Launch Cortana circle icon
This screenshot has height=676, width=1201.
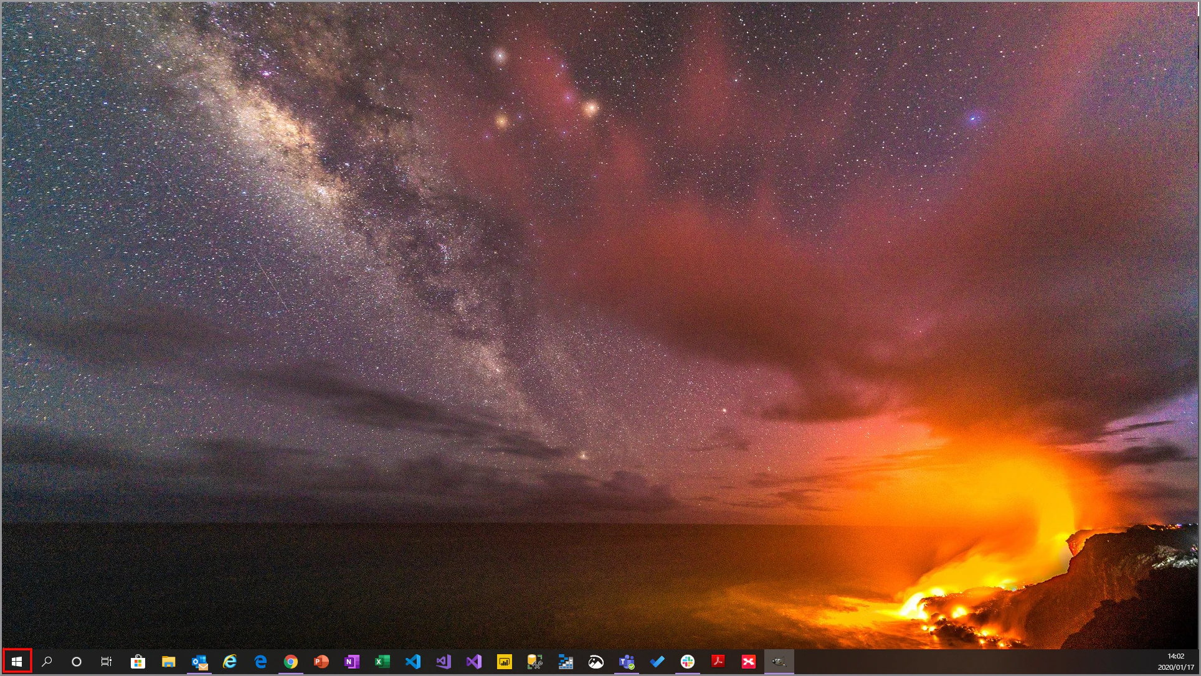click(77, 662)
